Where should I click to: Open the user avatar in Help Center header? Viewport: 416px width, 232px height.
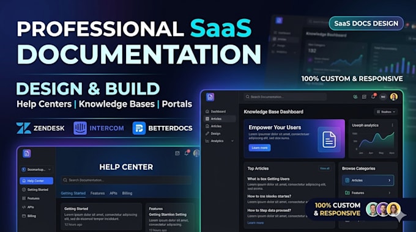(196, 153)
